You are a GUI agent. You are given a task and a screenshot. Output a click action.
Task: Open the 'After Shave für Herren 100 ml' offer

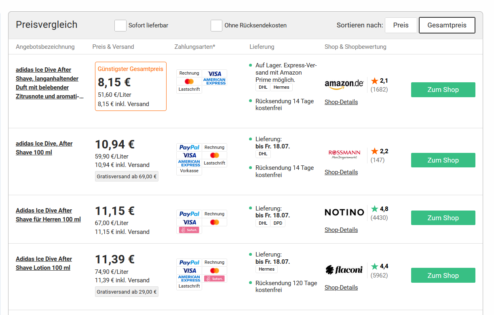point(48,215)
